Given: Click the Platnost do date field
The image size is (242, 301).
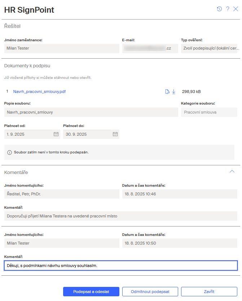Looking at the screenshot, I should click(87, 134).
